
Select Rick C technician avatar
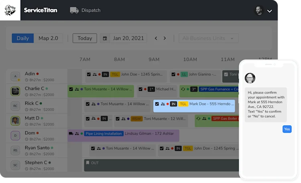pyautogui.click(x=15, y=106)
